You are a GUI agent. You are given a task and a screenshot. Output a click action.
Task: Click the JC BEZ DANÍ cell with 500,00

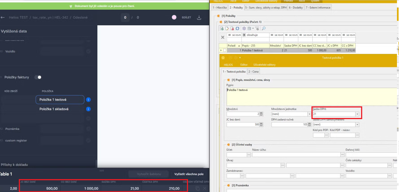click(x=40, y=188)
